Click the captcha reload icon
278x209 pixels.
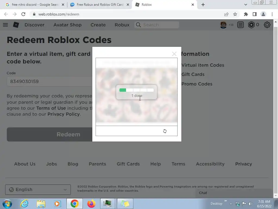coord(165,131)
